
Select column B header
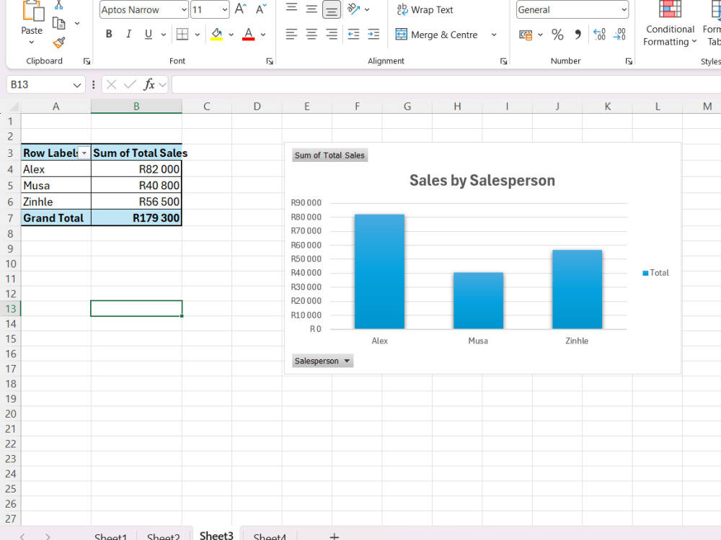tap(136, 107)
